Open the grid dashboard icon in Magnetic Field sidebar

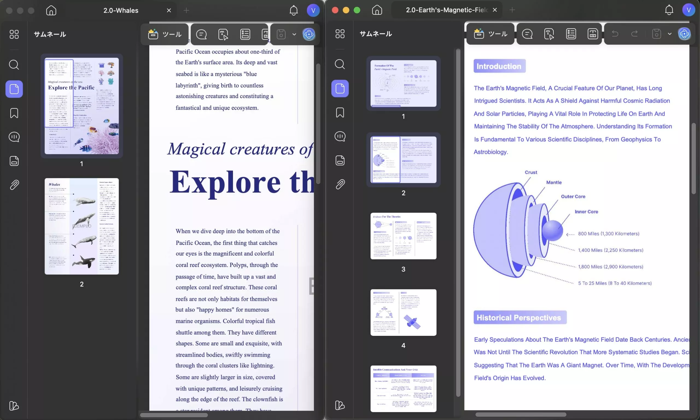340,34
